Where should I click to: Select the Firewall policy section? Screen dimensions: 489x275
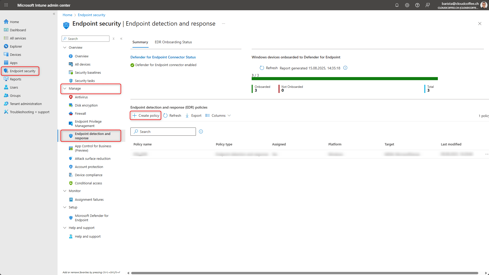pyautogui.click(x=81, y=113)
